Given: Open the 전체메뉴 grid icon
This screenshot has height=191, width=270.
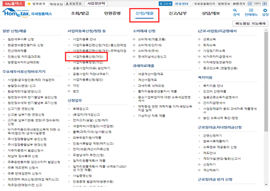Looking at the screenshot, I should [x=251, y=12].
